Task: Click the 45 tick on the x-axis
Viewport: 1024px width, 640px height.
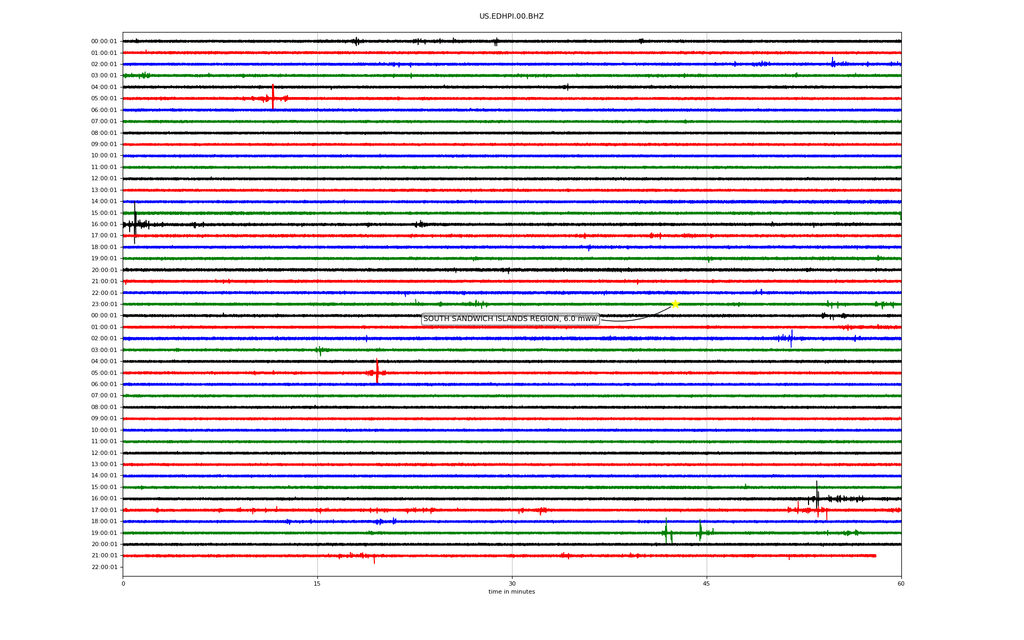Action: (x=707, y=583)
